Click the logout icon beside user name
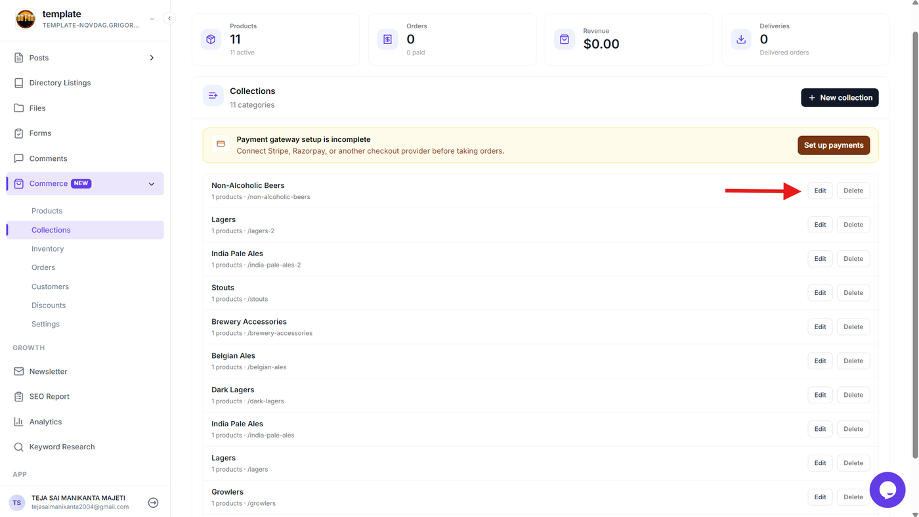919x517 pixels. pos(153,503)
